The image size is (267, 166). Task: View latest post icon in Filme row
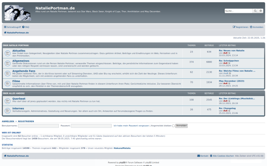229,84
